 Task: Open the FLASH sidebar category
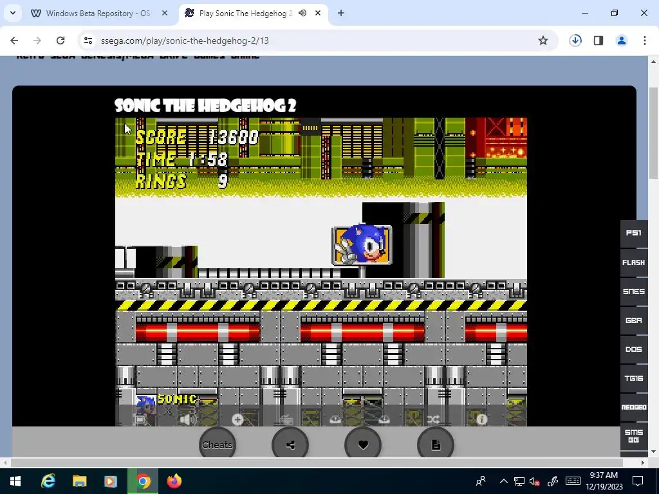(x=634, y=262)
